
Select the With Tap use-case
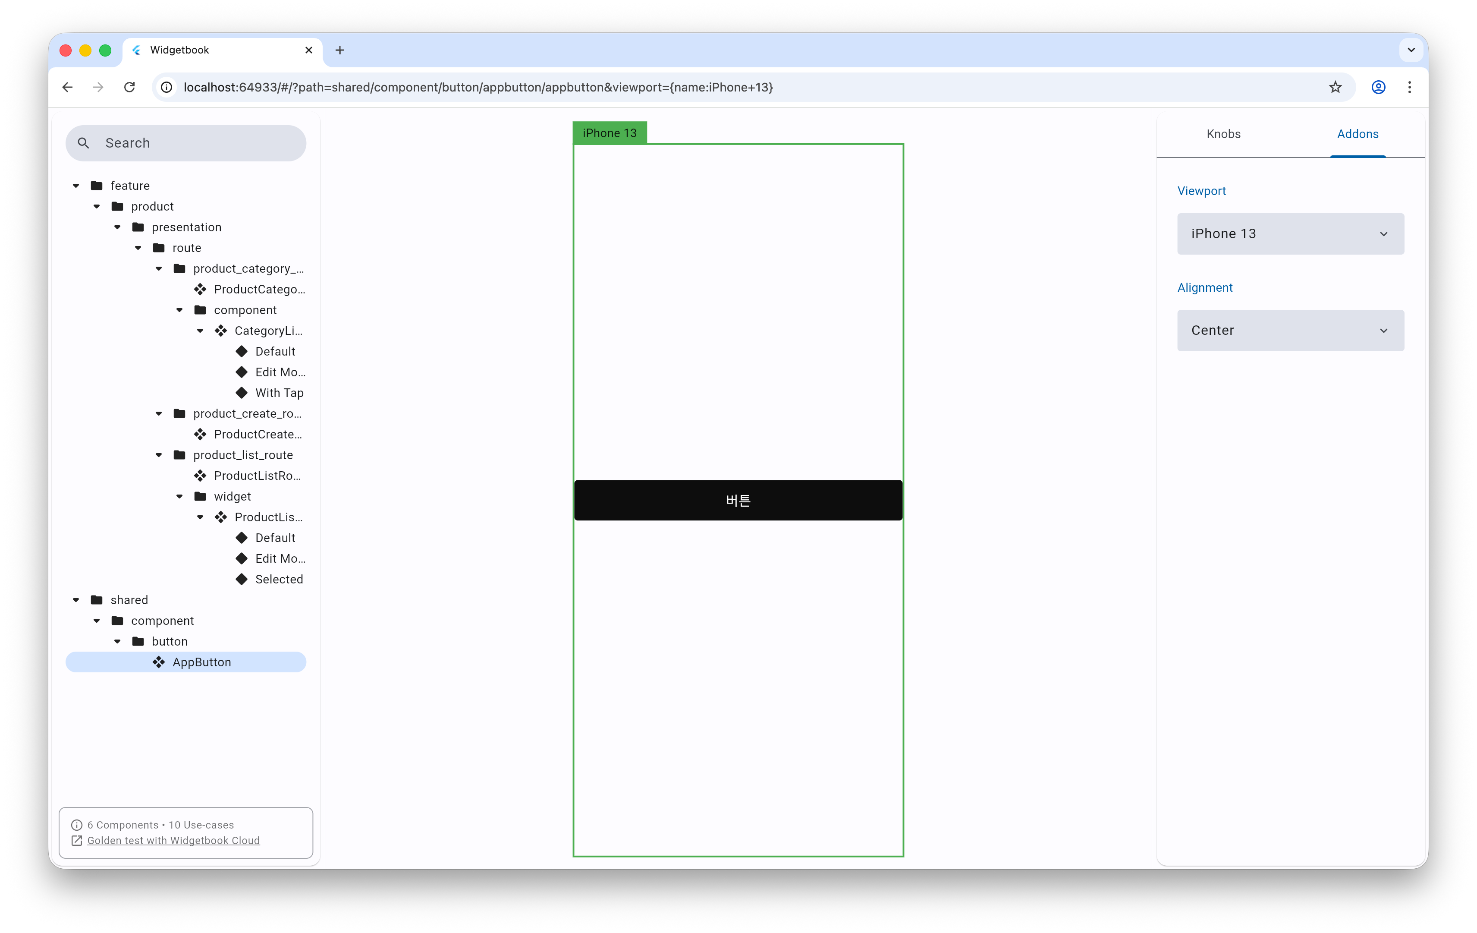click(x=279, y=393)
